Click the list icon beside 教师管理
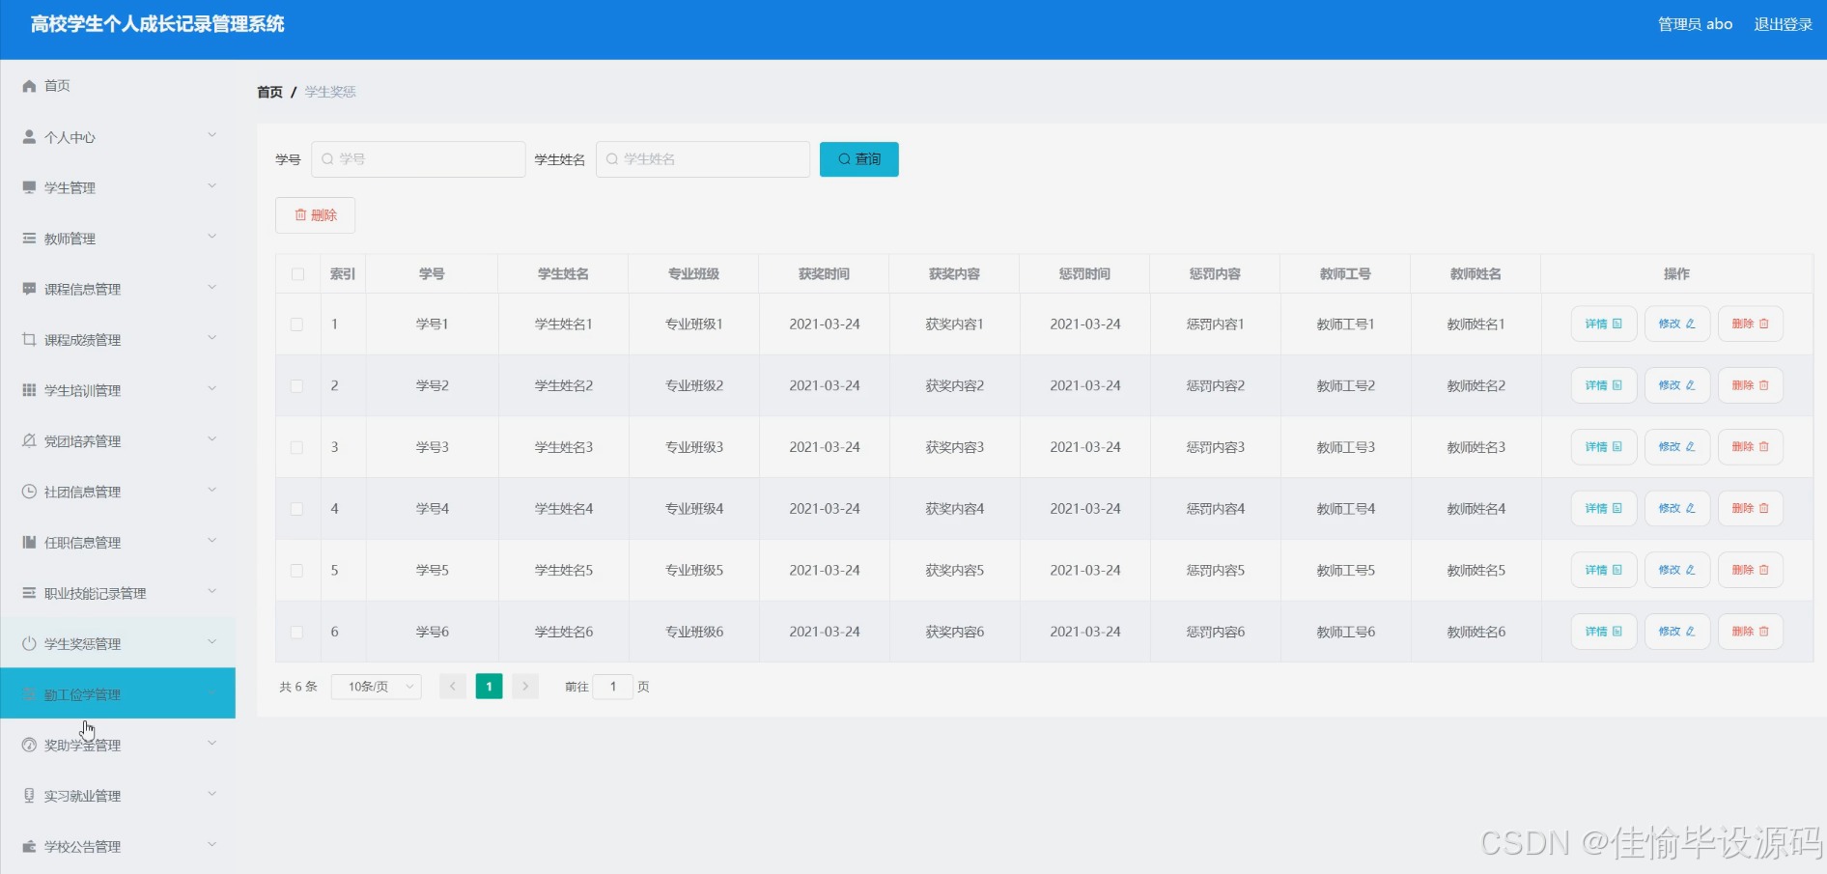This screenshot has width=1827, height=874. (29, 239)
